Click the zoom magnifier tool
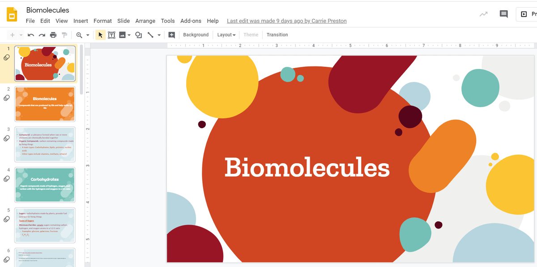The width and height of the screenshot is (537, 267). point(79,35)
